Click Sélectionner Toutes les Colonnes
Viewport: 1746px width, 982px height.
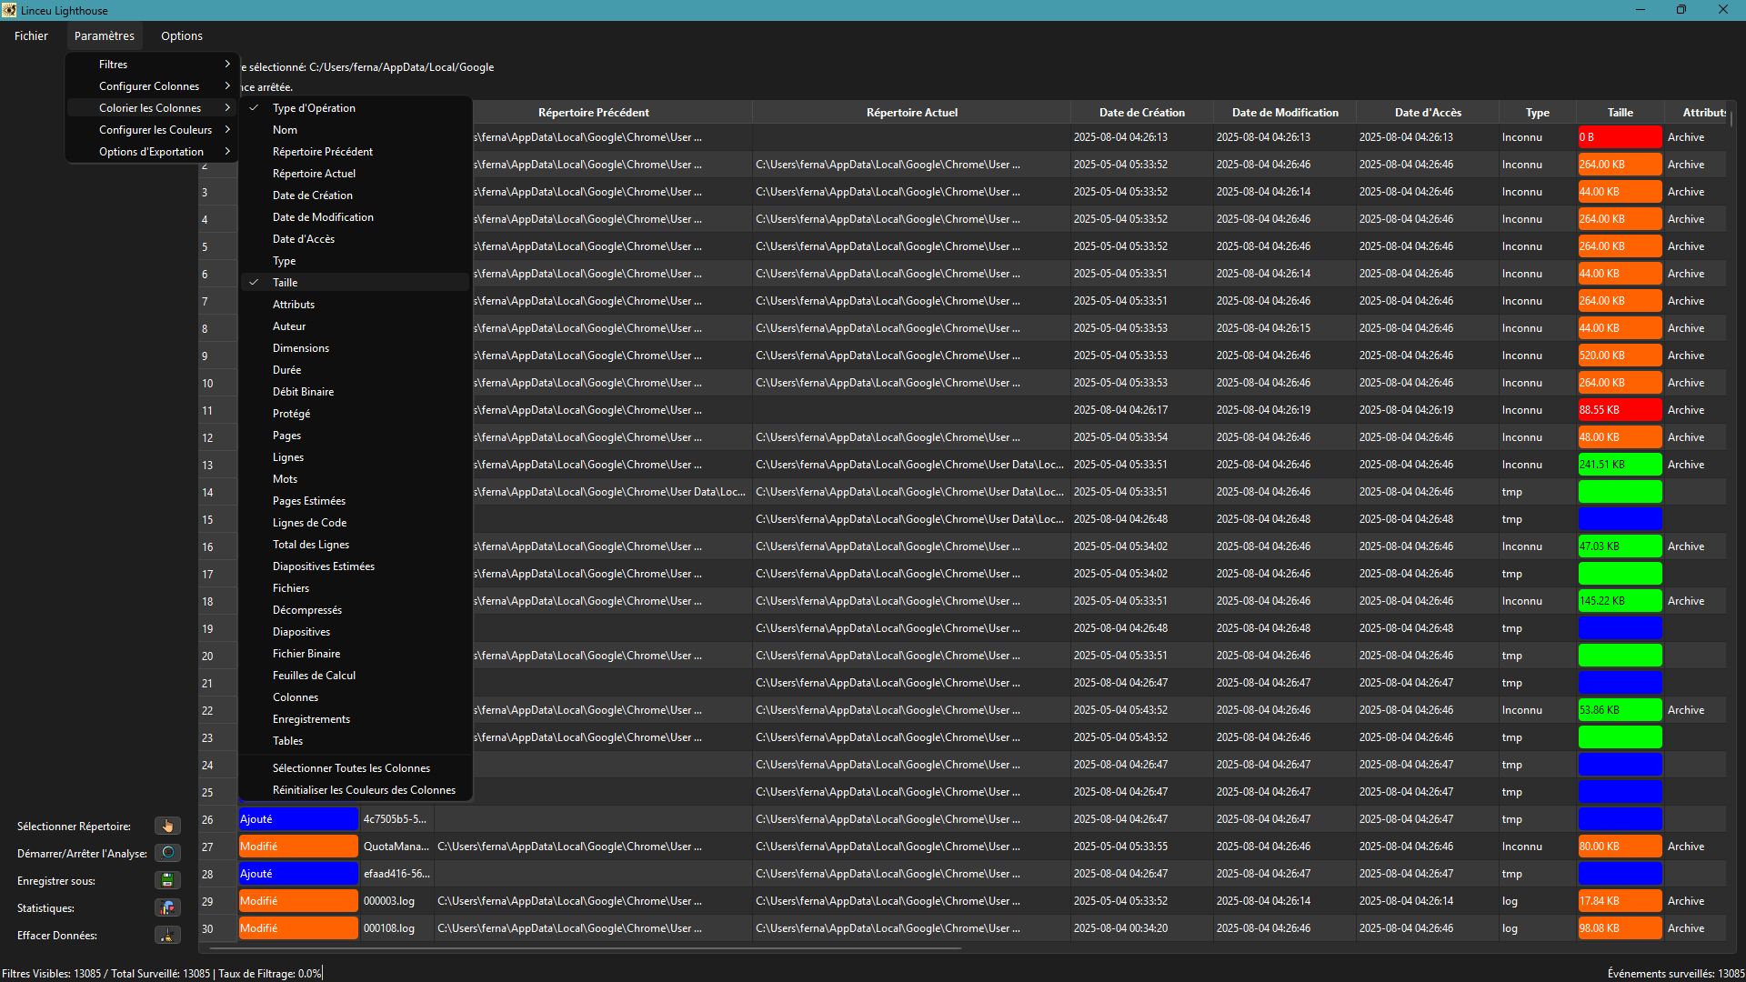coord(351,768)
